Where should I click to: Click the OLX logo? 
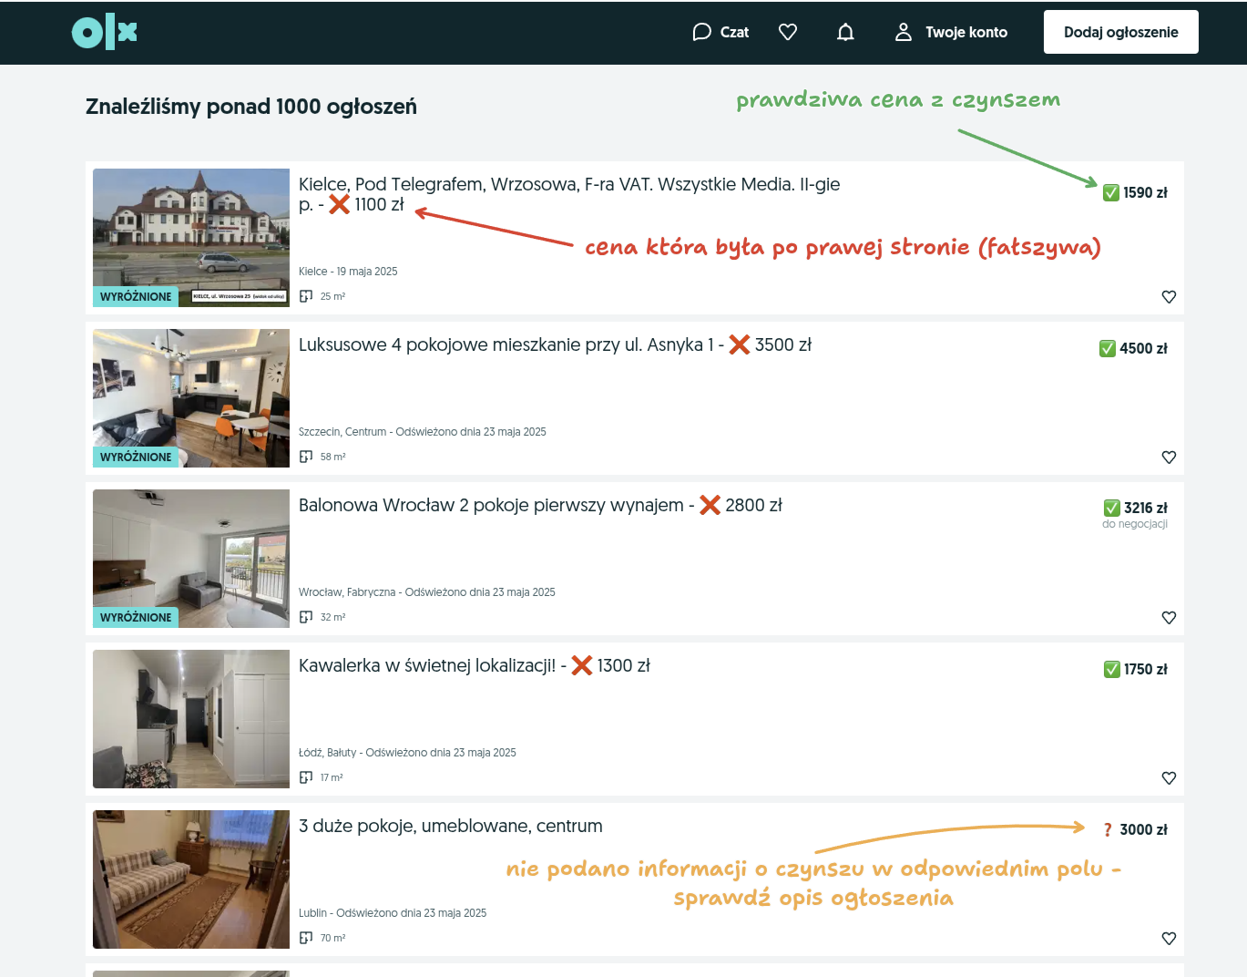click(105, 33)
